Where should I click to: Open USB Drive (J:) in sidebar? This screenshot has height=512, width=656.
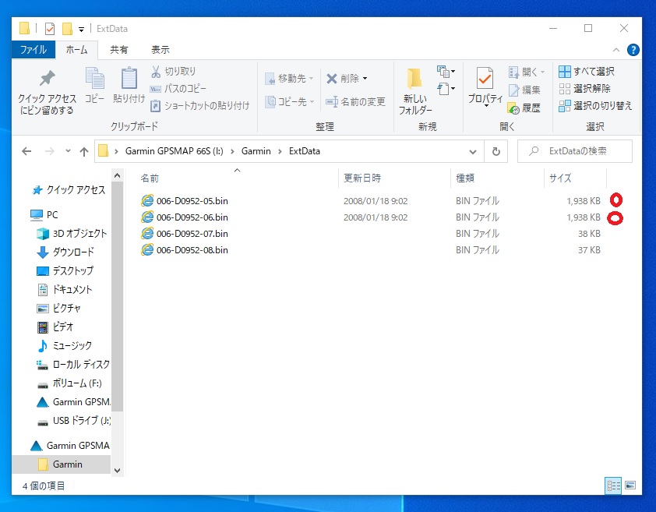(x=73, y=420)
